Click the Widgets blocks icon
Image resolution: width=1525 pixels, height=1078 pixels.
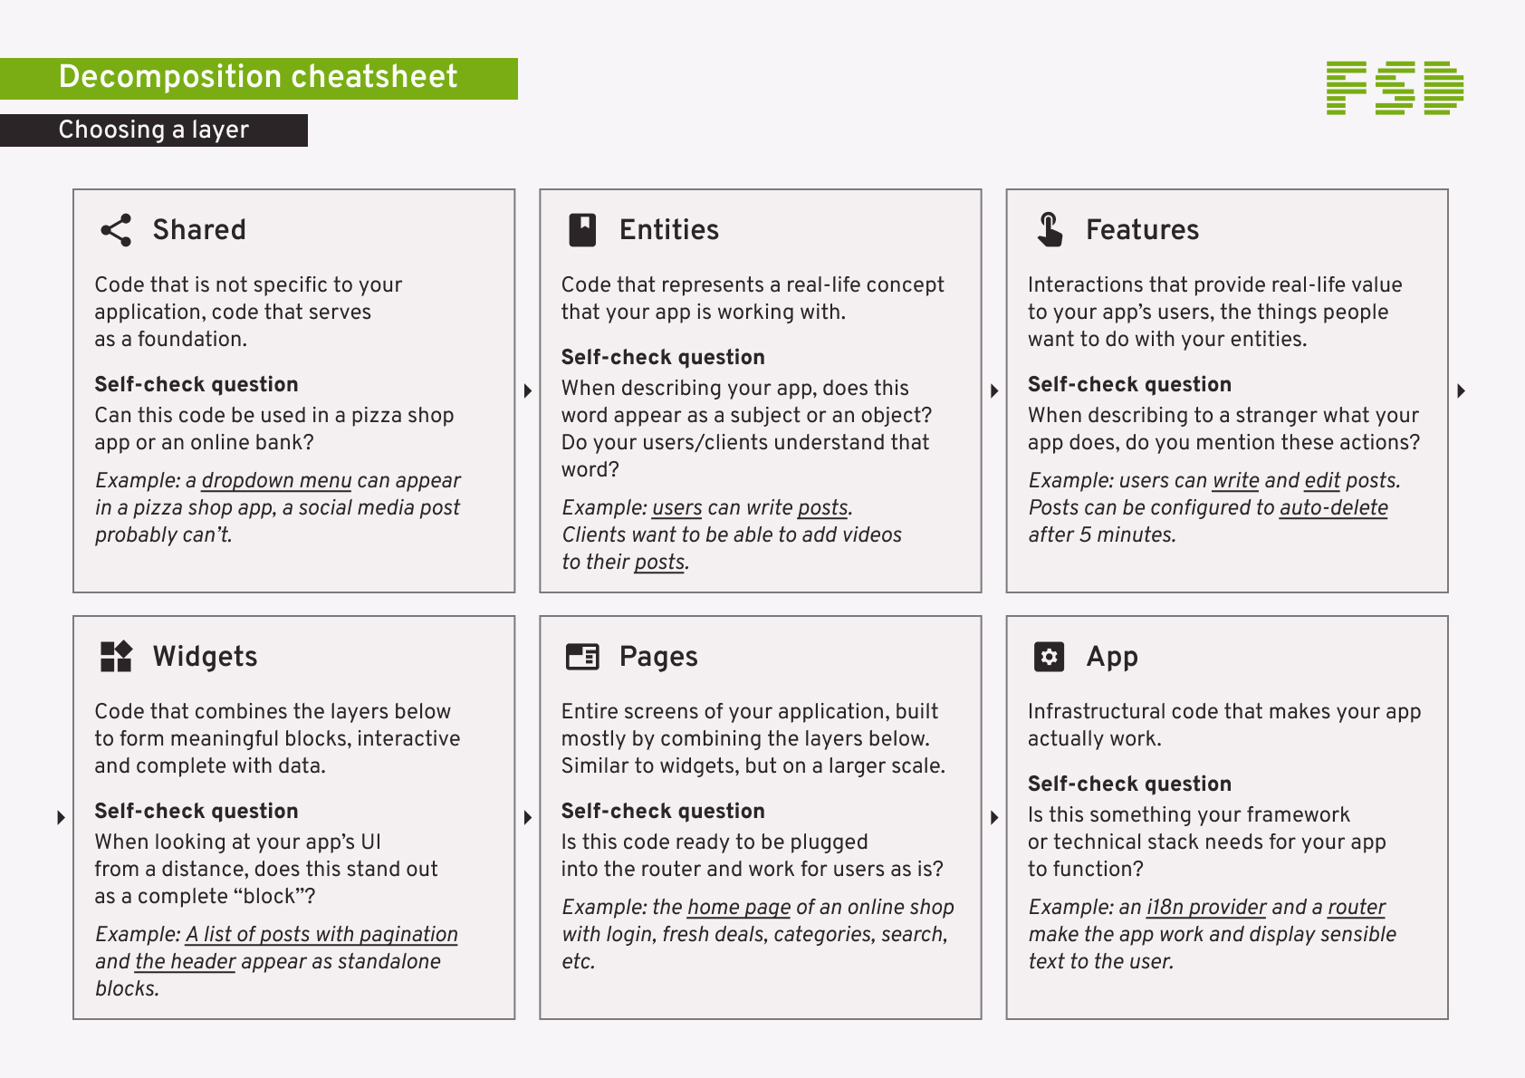tap(116, 657)
